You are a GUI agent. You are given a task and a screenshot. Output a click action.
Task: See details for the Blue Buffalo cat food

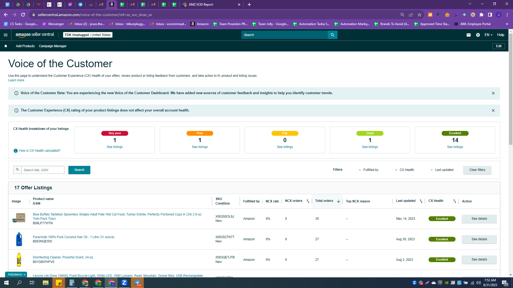tap(479, 219)
